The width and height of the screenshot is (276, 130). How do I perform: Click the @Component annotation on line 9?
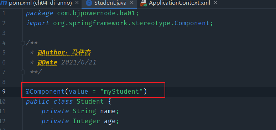point(45,92)
